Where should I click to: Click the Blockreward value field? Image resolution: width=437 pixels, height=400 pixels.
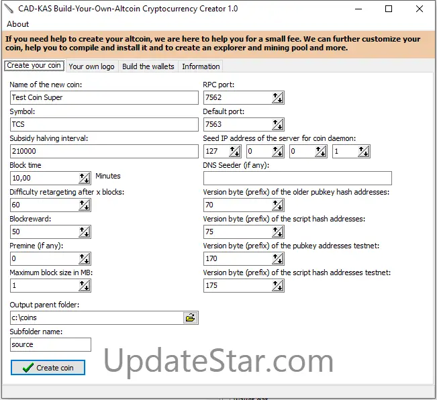click(x=44, y=232)
